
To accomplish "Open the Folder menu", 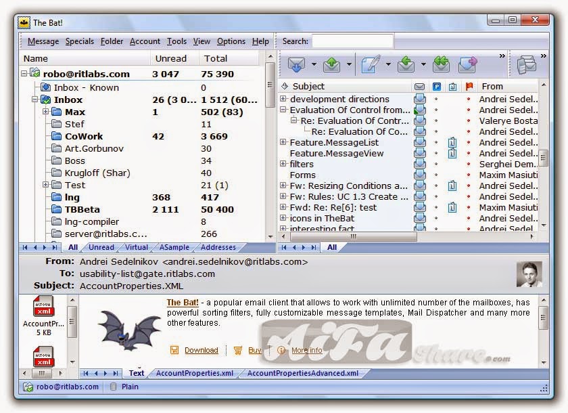I will (112, 41).
